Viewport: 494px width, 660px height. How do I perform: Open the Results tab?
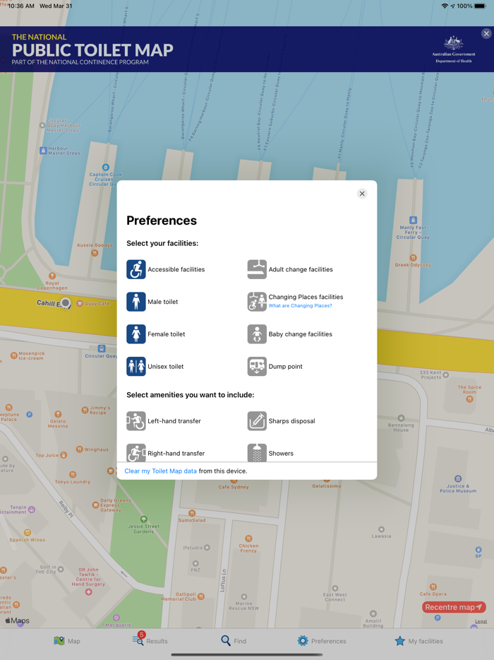pyautogui.click(x=150, y=641)
